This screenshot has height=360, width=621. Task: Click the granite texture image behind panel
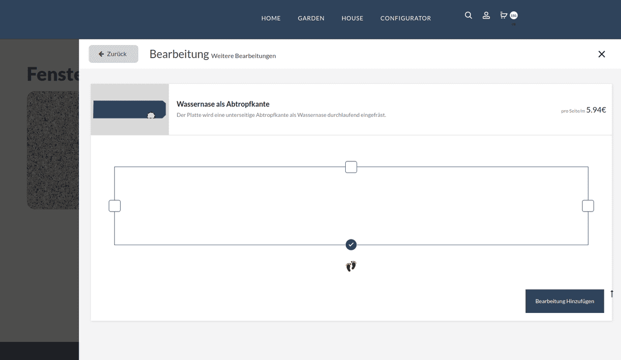(x=52, y=150)
